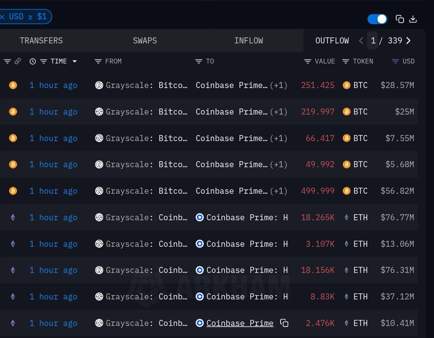This screenshot has width=434, height=338.
Task: Toggle the blue switch near the copy icon
Action: tap(377, 19)
